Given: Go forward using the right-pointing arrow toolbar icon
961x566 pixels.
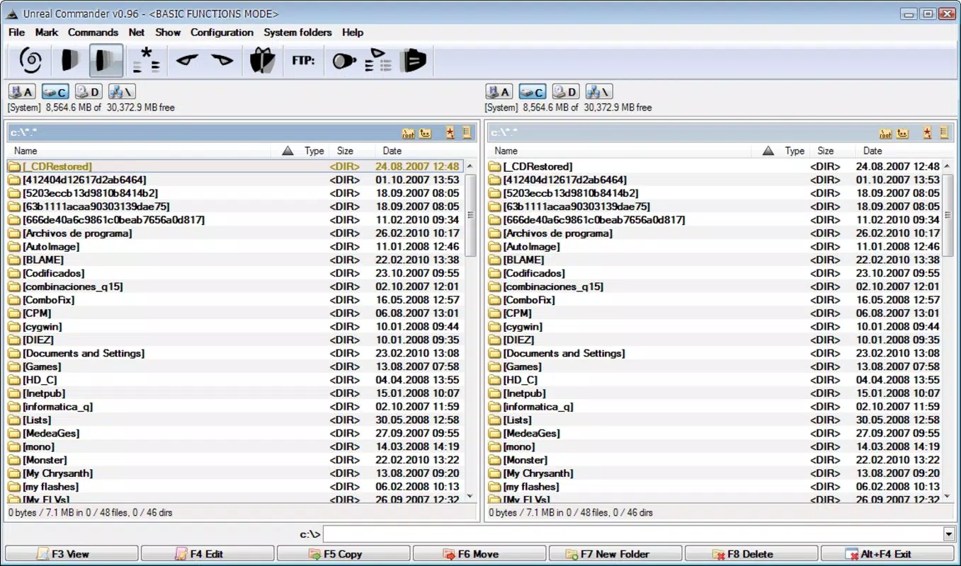Looking at the screenshot, I should [222, 61].
